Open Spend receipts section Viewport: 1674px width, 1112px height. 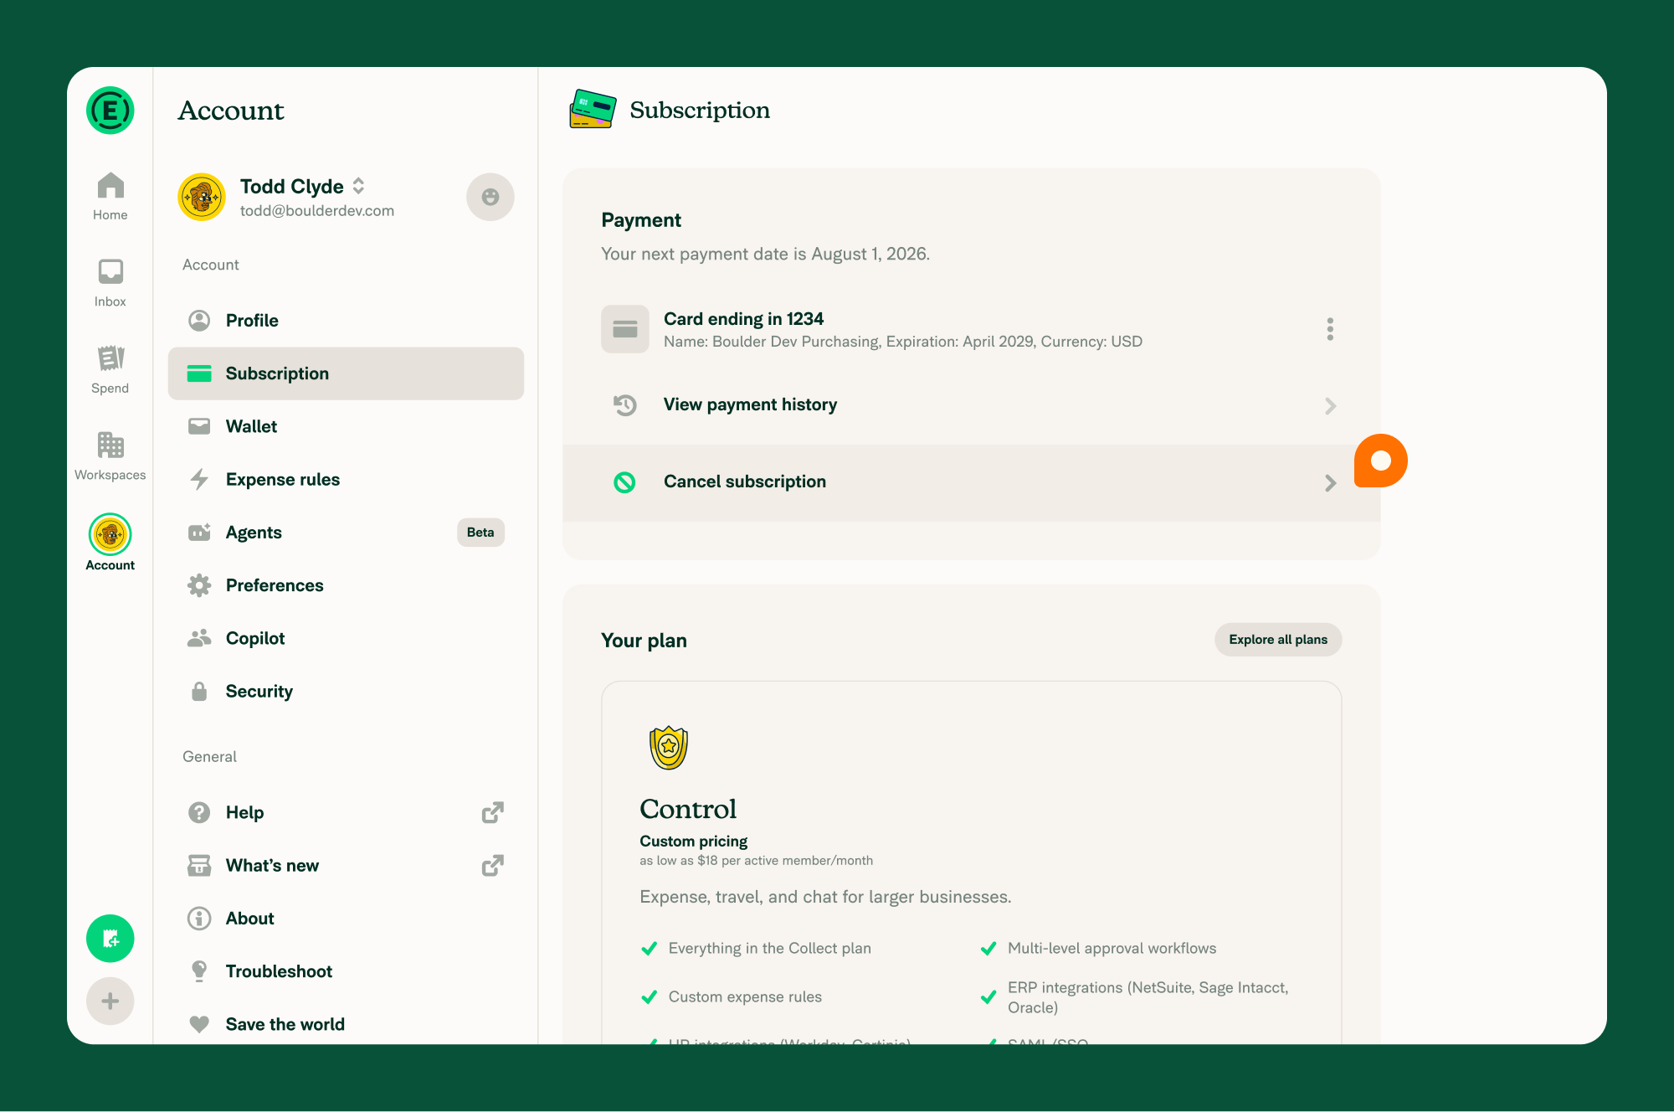pyautogui.click(x=110, y=370)
